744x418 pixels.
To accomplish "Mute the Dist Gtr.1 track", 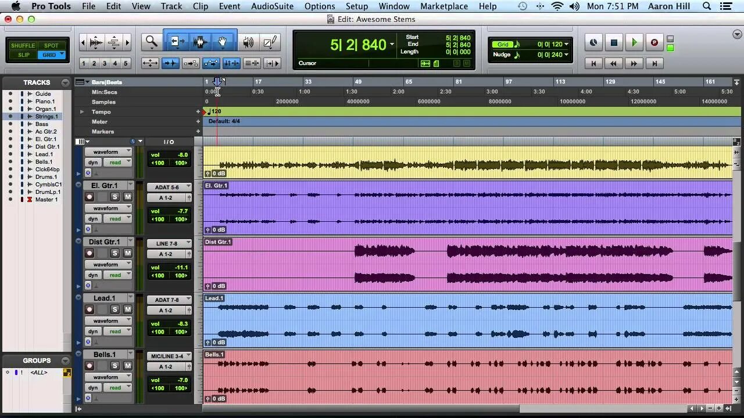I will (x=127, y=253).
